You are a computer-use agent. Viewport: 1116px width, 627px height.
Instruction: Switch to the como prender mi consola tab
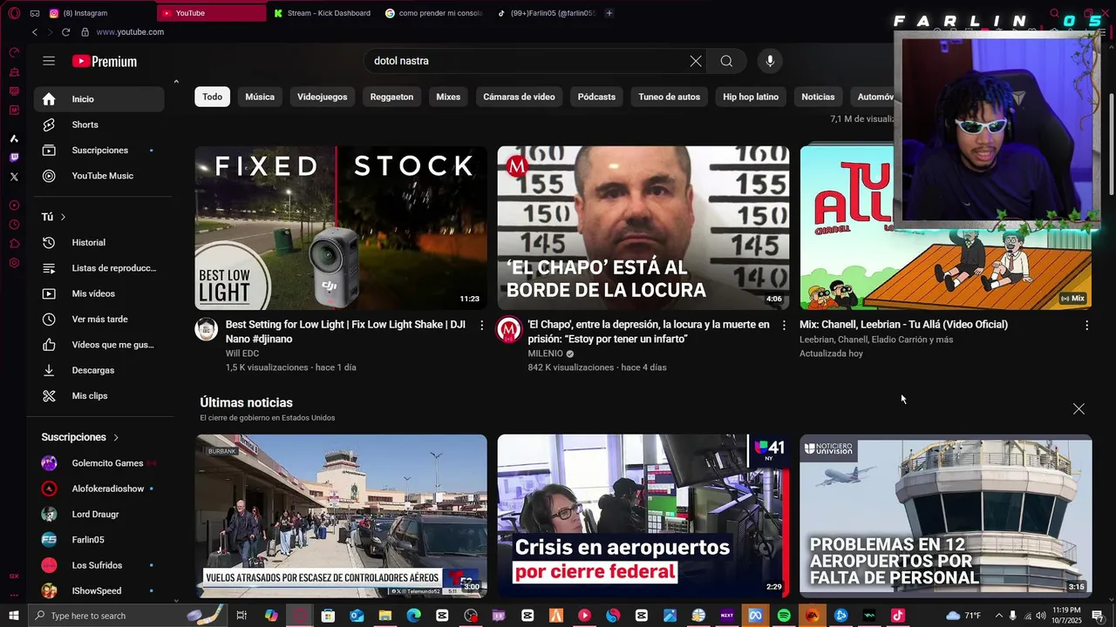433,13
